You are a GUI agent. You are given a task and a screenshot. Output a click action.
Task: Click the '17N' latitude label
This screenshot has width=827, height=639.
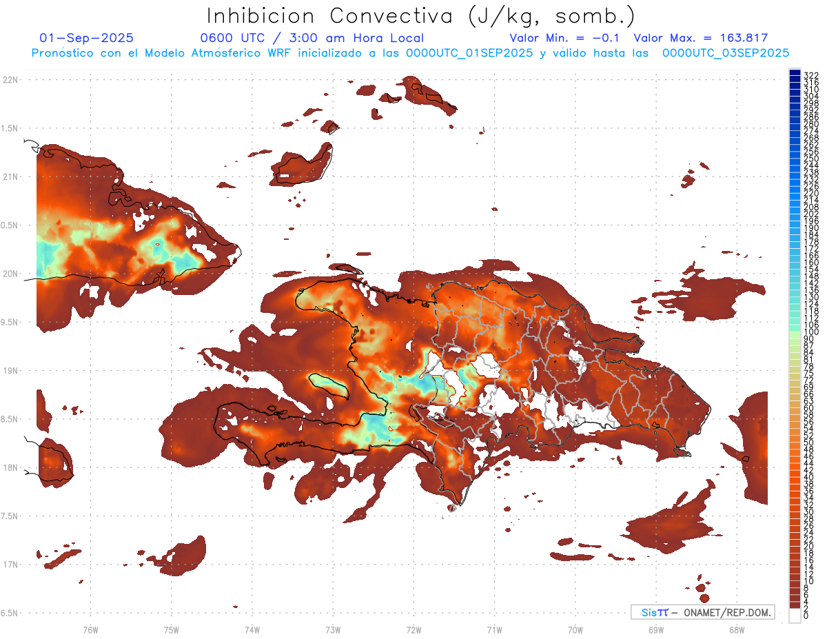12,565
